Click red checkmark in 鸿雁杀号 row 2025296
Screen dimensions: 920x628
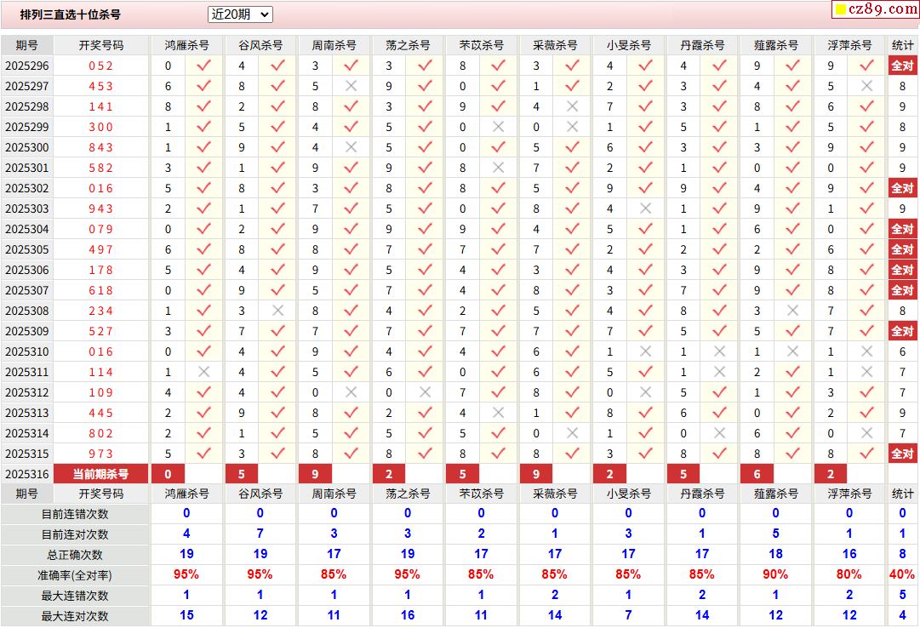coord(203,66)
